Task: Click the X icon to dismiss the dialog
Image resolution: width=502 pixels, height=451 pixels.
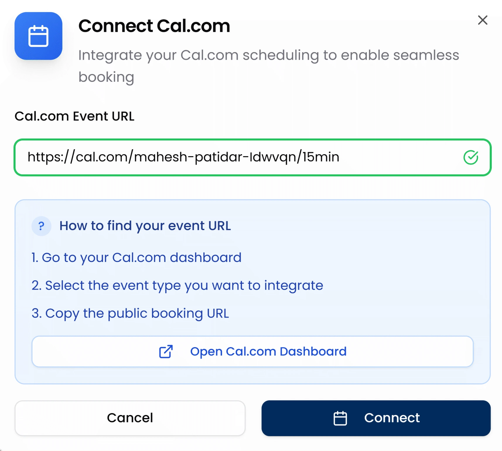Action: pyautogui.click(x=482, y=20)
